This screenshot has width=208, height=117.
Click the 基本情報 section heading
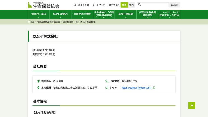click(x=40, y=101)
